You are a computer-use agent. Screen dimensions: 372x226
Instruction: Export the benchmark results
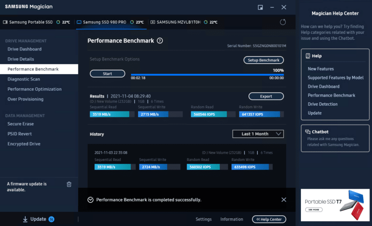[x=266, y=96]
